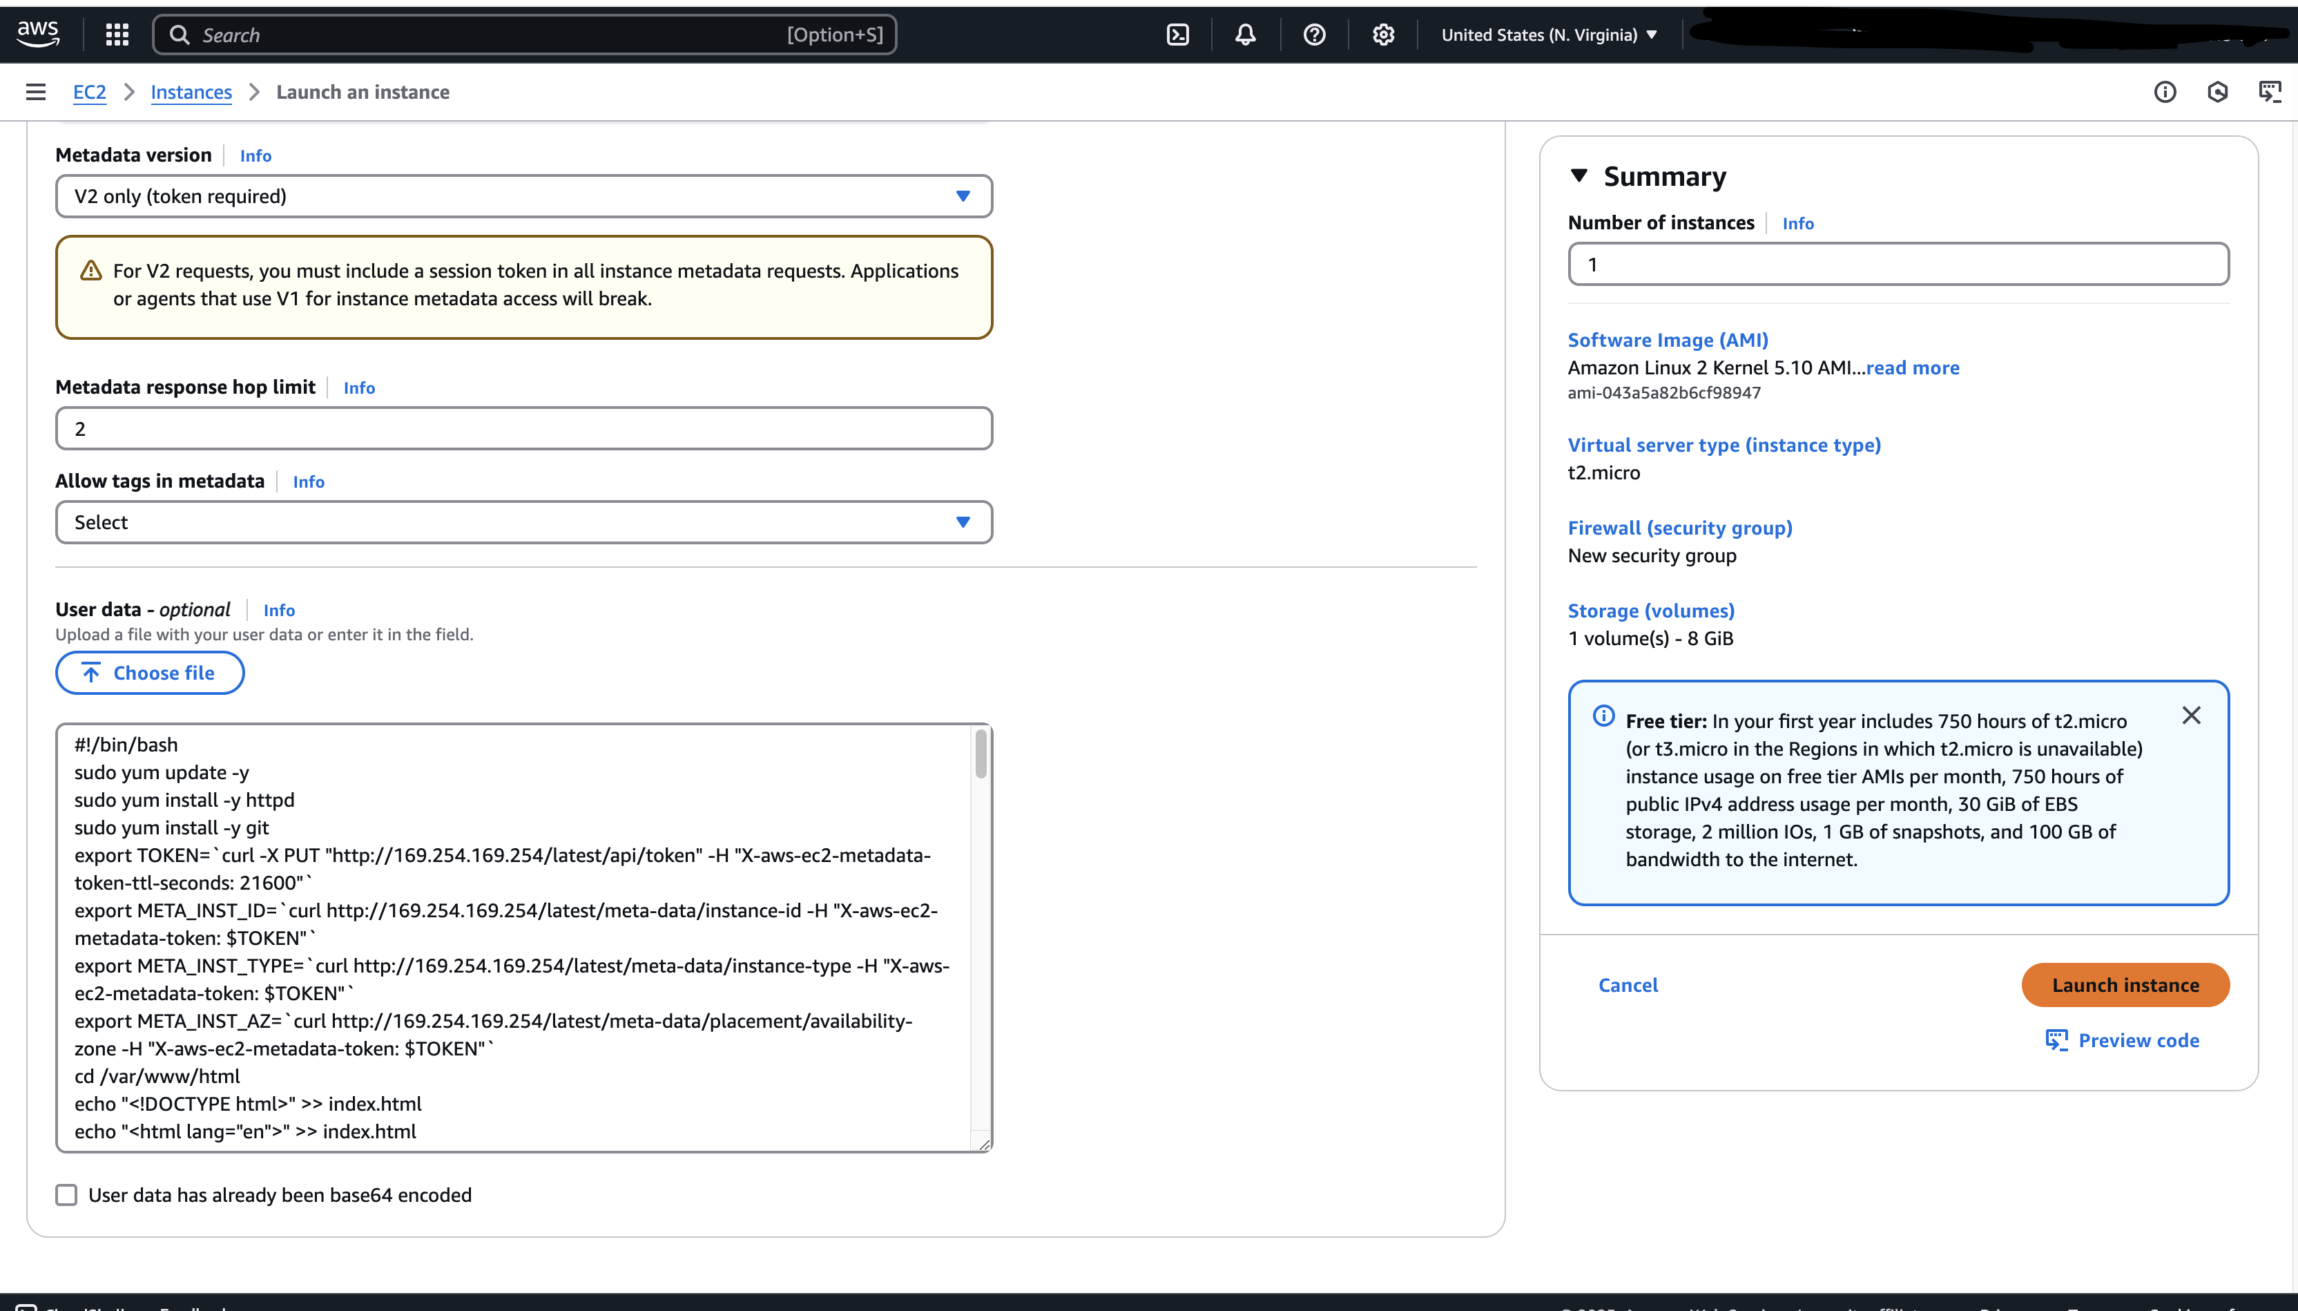Viewport: 2298px width, 1311px height.
Task: Open the AWS home logo
Action: point(38,35)
